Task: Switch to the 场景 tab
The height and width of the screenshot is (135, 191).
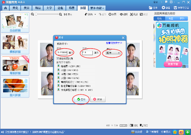Action: (71, 8)
